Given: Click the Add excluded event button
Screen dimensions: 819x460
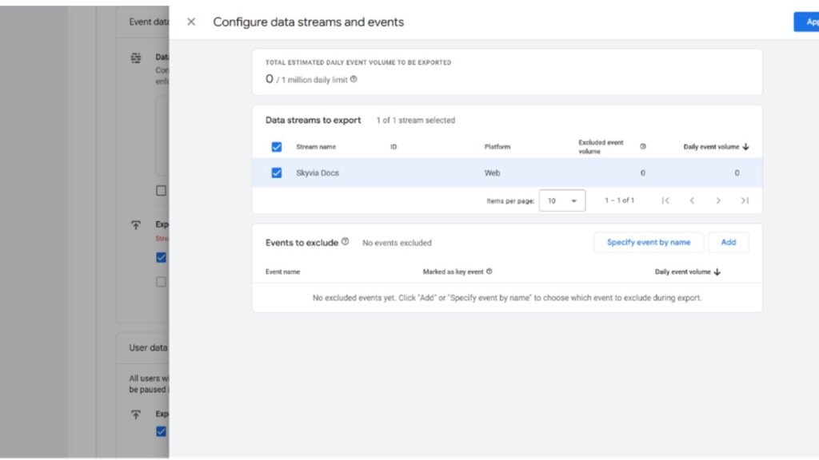Looking at the screenshot, I should [729, 242].
